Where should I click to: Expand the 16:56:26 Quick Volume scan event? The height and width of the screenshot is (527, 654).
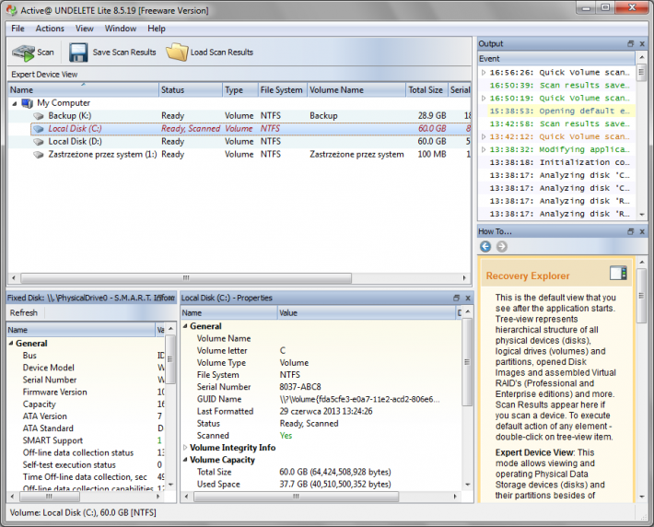coord(484,73)
